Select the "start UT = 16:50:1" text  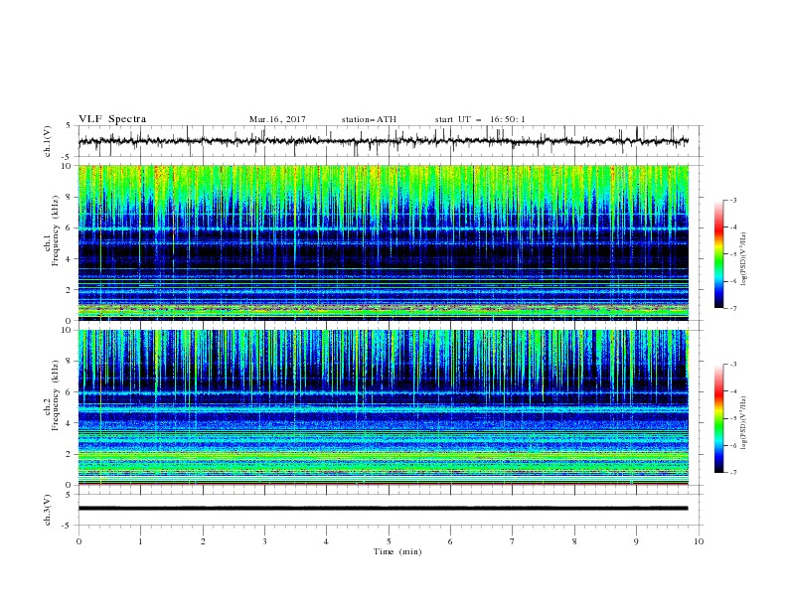pos(480,119)
